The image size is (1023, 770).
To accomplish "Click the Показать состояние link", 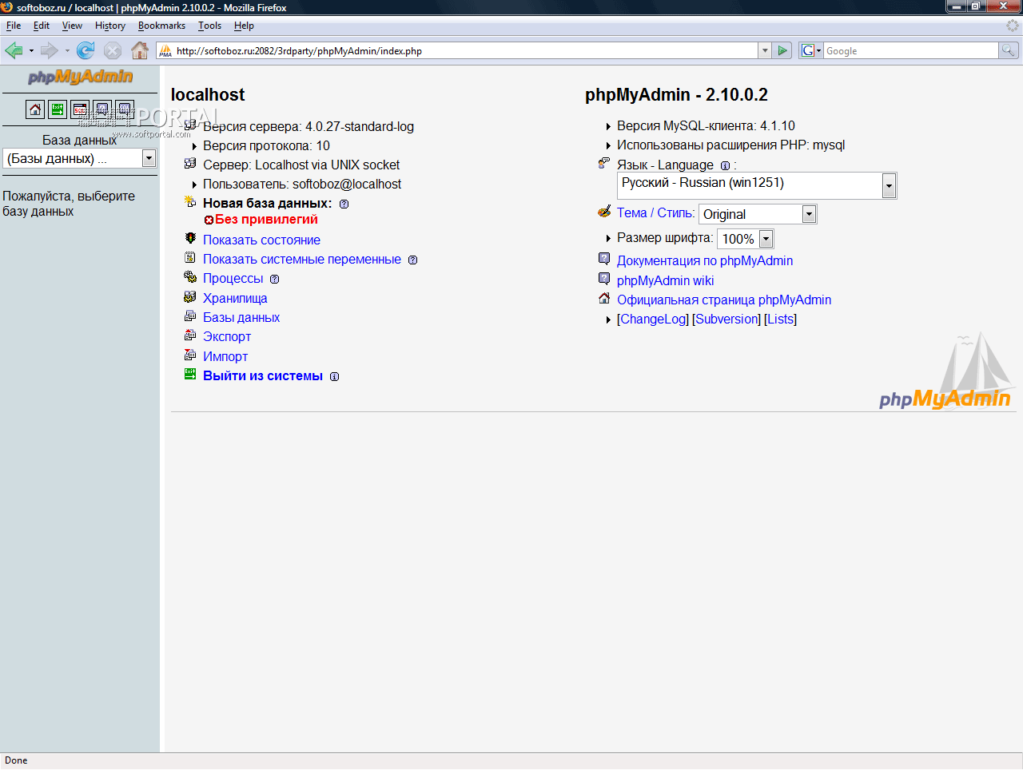I will pos(261,240).
